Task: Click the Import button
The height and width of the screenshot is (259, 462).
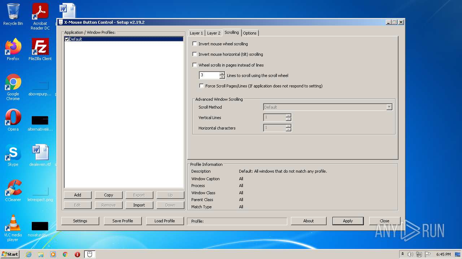Action: (139, 205)
